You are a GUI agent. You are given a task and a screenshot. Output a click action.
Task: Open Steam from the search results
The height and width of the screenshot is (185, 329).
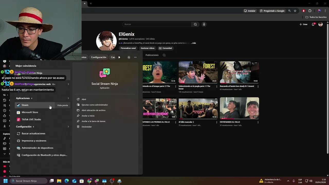pyautogui.click(x=35, y=105)
